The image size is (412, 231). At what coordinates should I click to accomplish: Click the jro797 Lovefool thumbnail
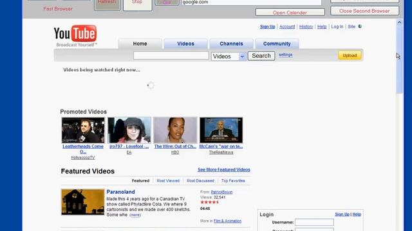point(129,130)
